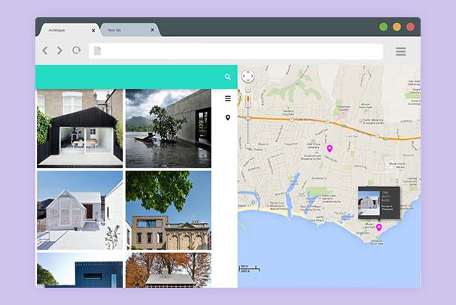The width and height of the screenshot is (456, 305).
Task: Close the New Tab tab
Action: [152, 31]
